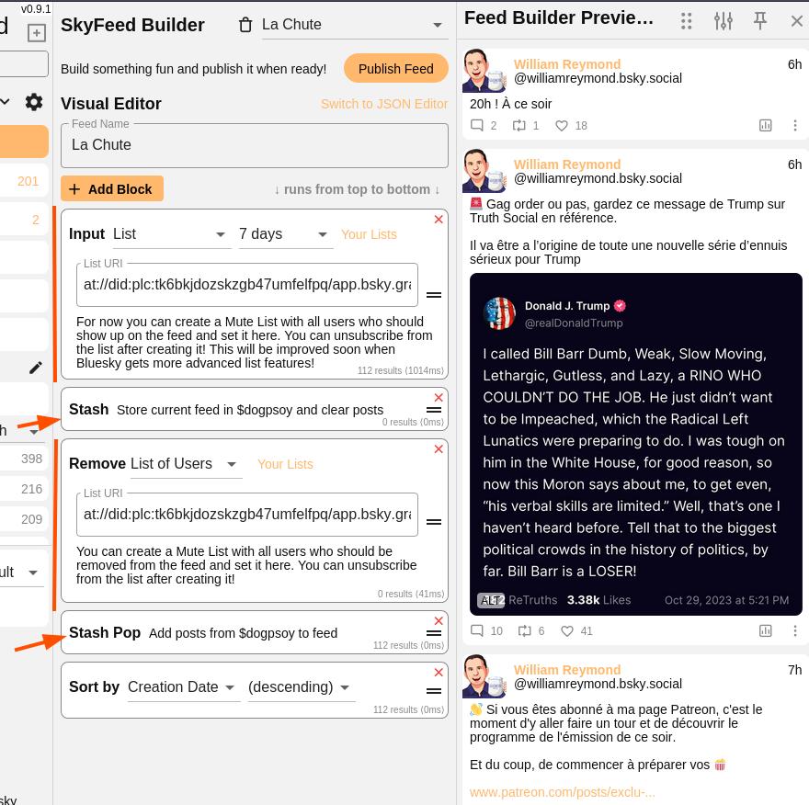Open the Trump Truth Social screenshot image
This screenshot has height=805, width=809.
coord(635,444)
